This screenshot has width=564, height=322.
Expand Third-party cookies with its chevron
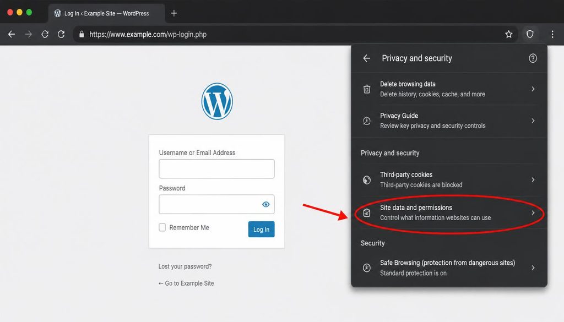[533, 179]
